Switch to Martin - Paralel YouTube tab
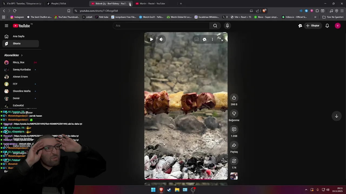This screenshot has height=194, width=346. pyautogui.click(x=155, y=4)
